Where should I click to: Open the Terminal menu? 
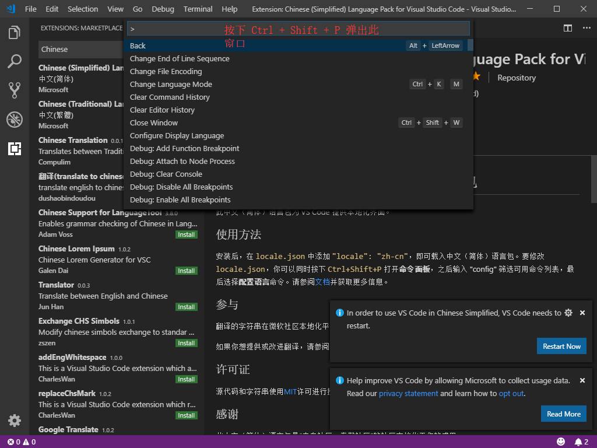coord(198,9)
